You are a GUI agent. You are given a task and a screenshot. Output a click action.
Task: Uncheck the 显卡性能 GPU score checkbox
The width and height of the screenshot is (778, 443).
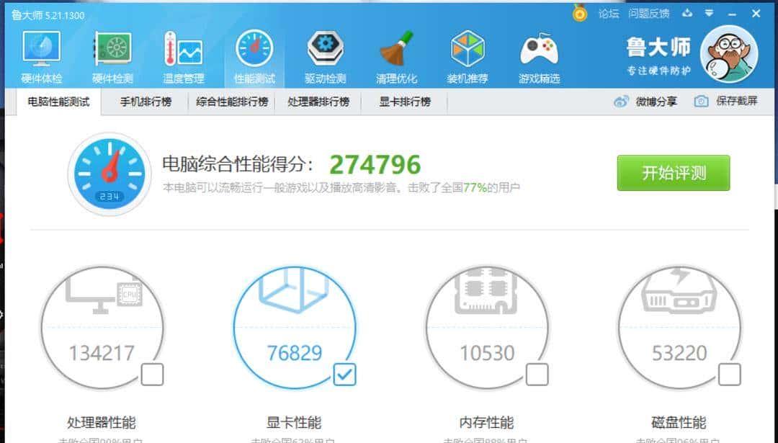click(x=344, y=375)
